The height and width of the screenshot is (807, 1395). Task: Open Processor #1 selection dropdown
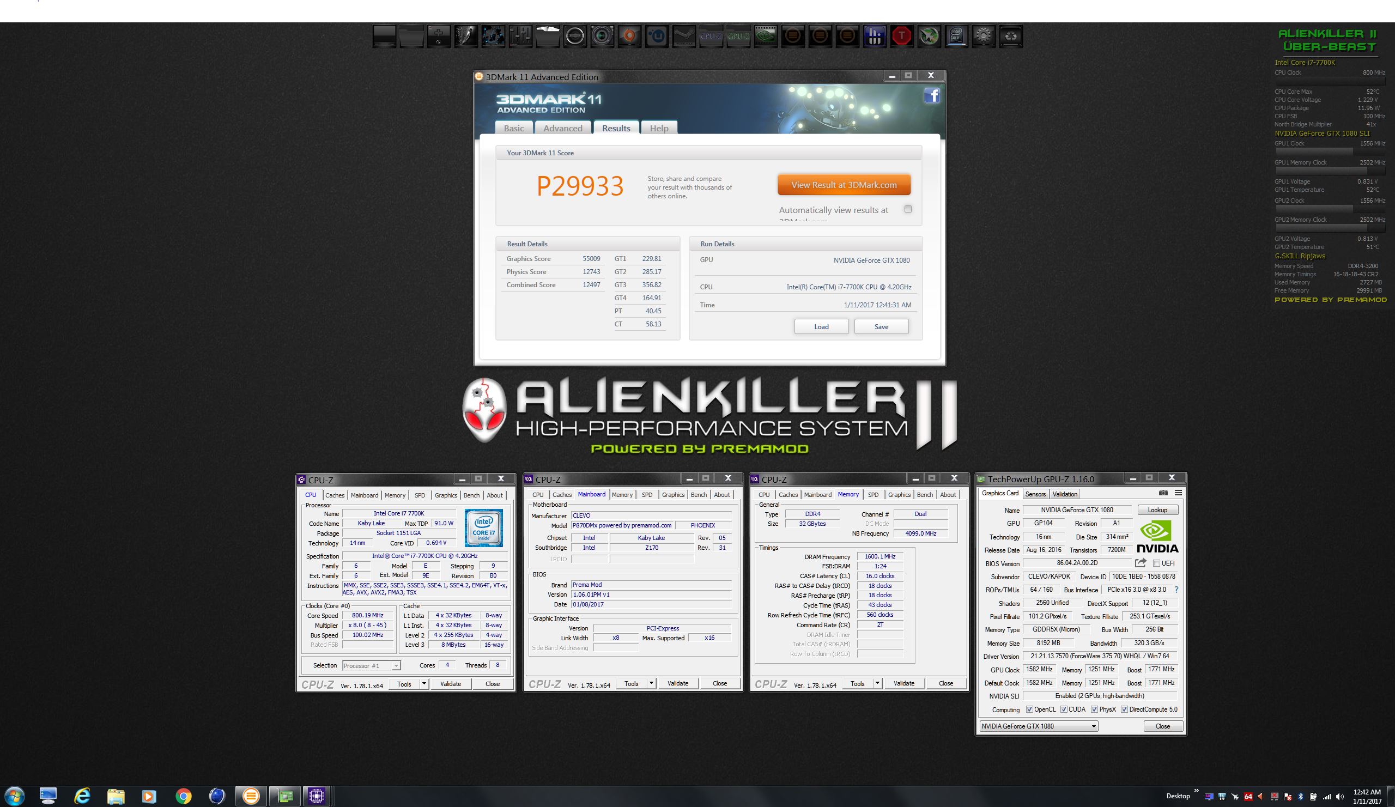[372, 666]
